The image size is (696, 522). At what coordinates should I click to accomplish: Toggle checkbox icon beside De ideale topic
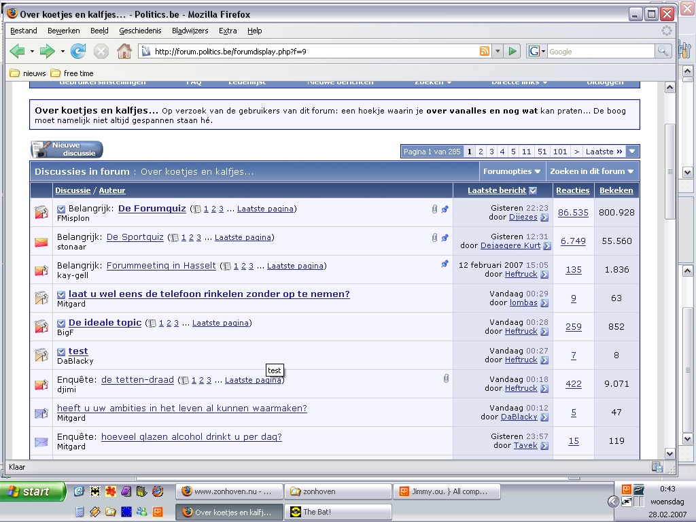(61, 324)
